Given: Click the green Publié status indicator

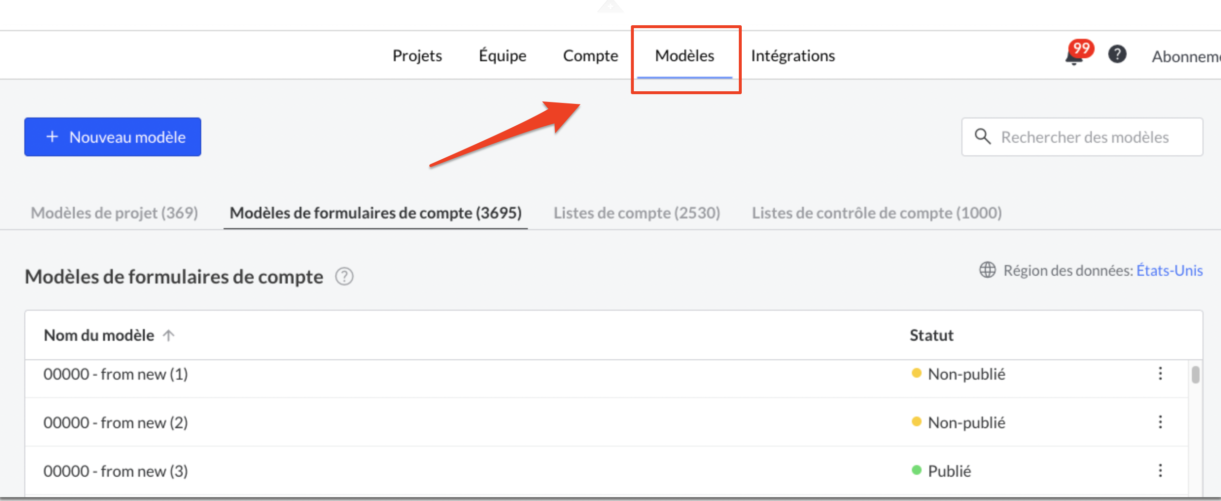Looking at the screenshot, I should coord(916,470).
